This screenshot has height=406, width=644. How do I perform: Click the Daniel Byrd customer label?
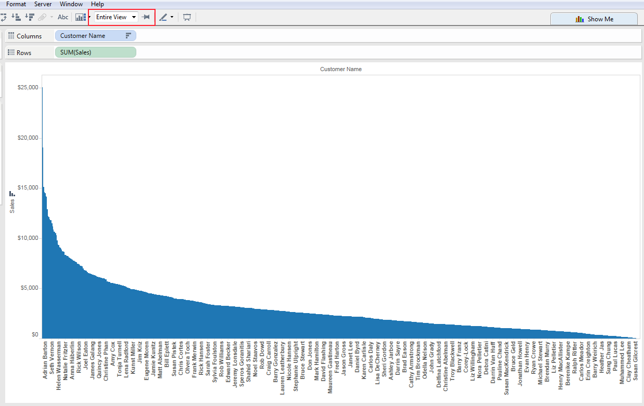coord(357,357)
